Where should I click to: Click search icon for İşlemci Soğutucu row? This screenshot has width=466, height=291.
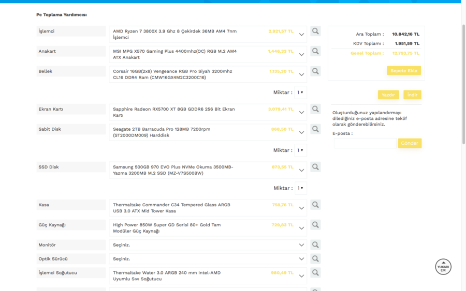315,273
